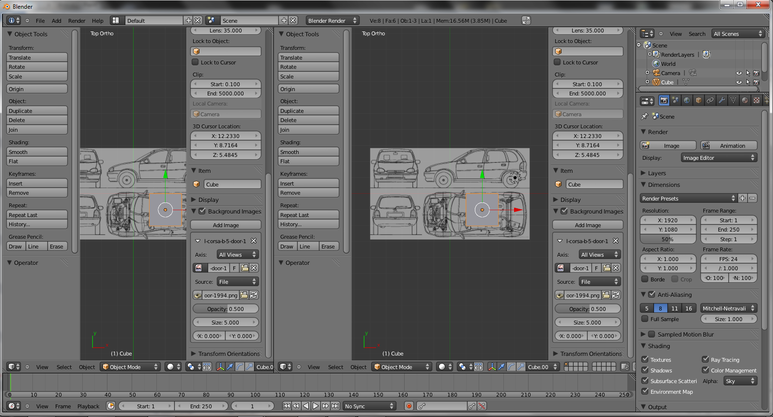Open the Help menu
This screenshot has width=773, height=417.
[x=98, y=21]
